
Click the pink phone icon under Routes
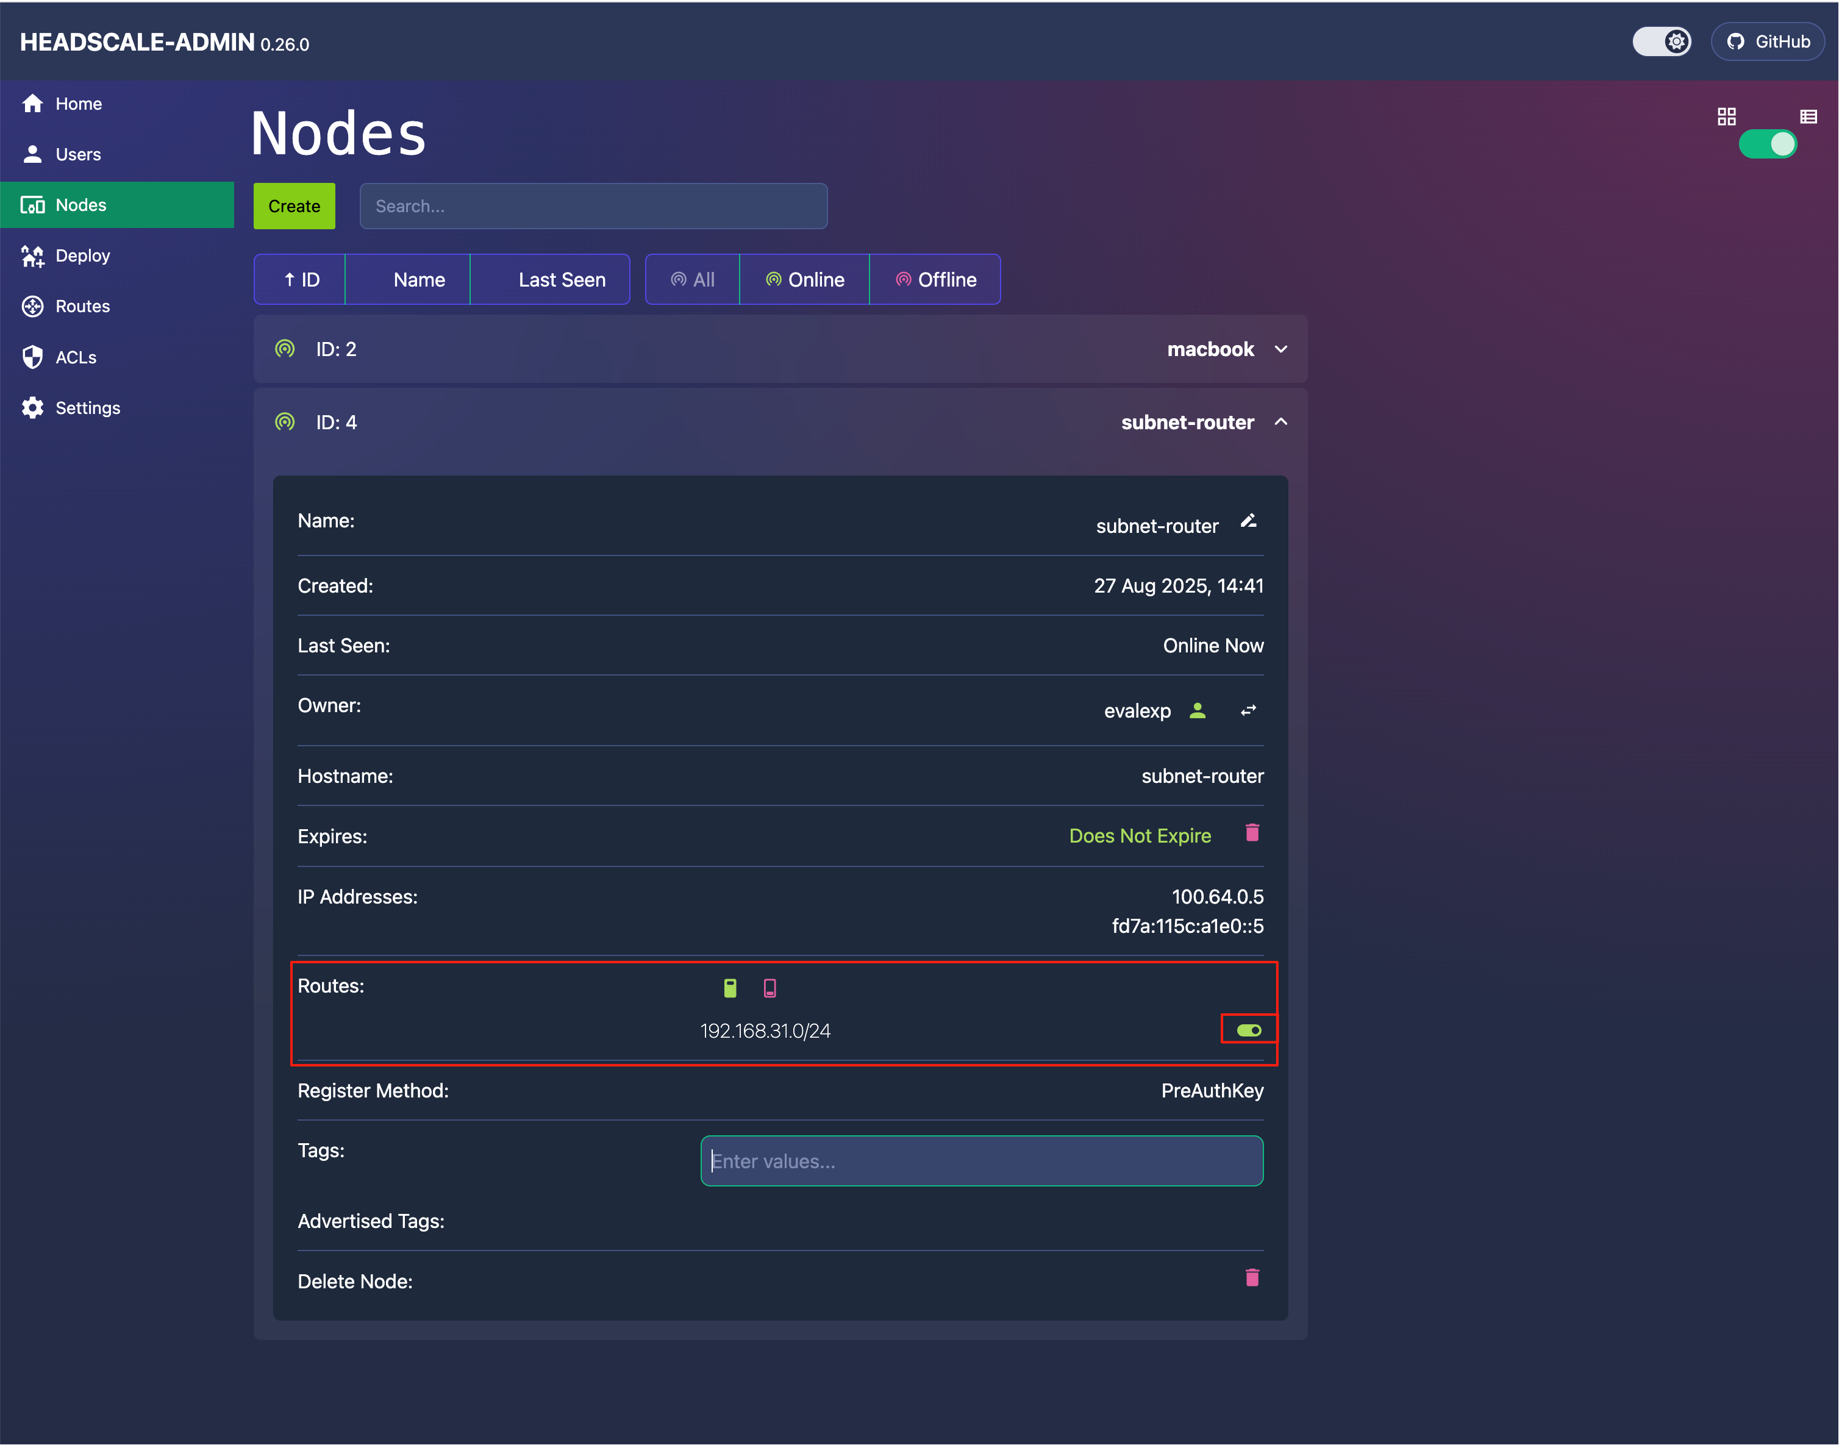point(770,987)
